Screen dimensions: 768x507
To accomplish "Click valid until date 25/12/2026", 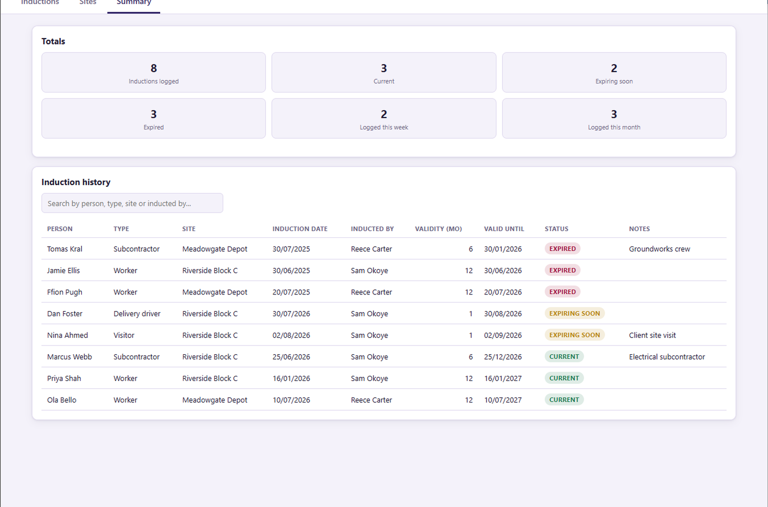I will pyautogui.click(x=502, y=357).
